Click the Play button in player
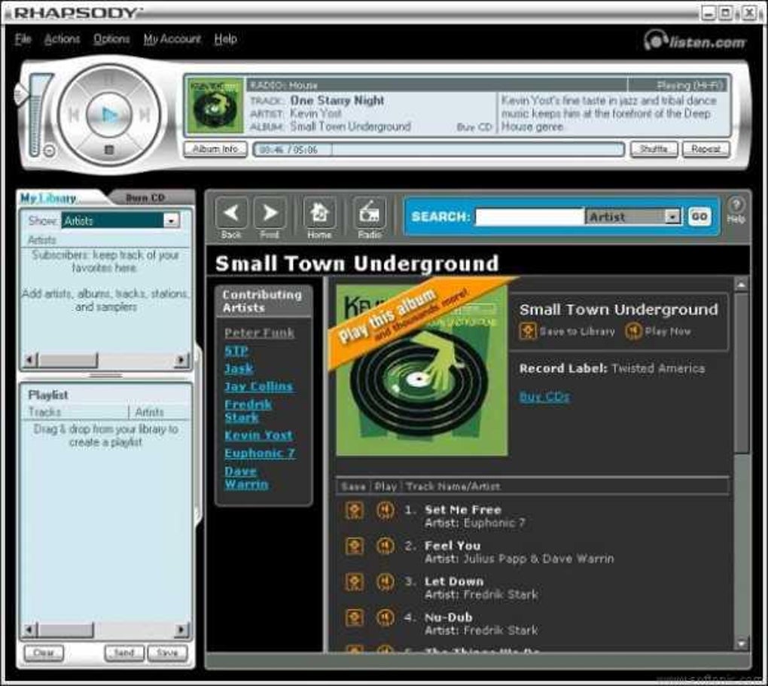 (109, 114)
